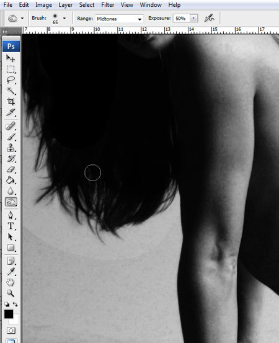
Task: Open the Exposure slider popup arrow
Action: point(193,18)
